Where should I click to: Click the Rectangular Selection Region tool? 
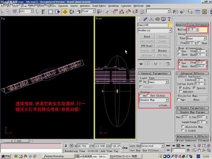[x=50, y=12]
